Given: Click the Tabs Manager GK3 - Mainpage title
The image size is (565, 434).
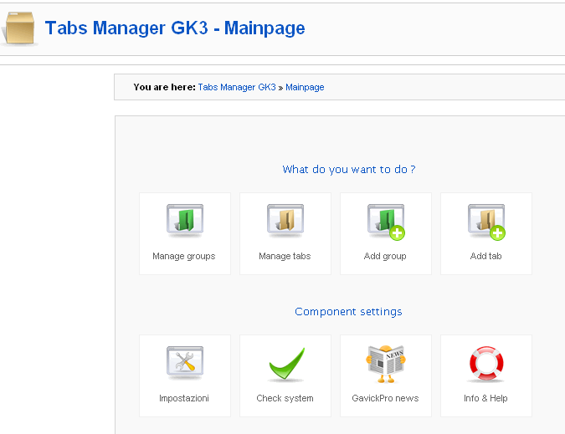Looking at the screenshot, I should click(x=175, y=28).
